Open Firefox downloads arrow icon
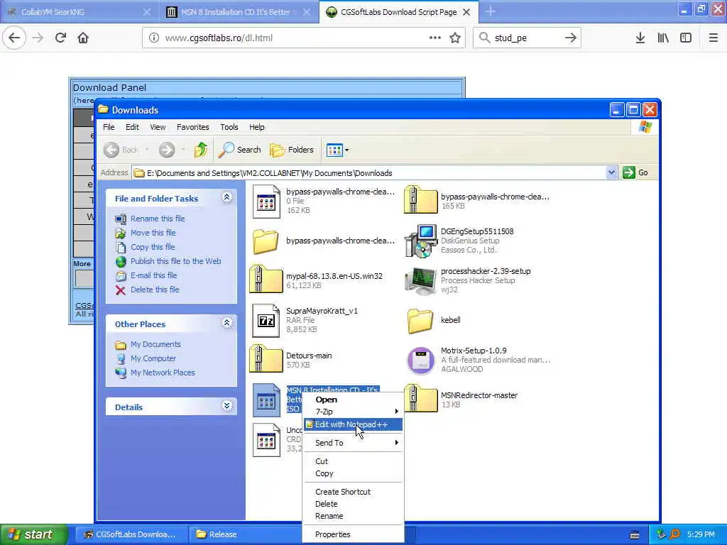 click(640, 38)
